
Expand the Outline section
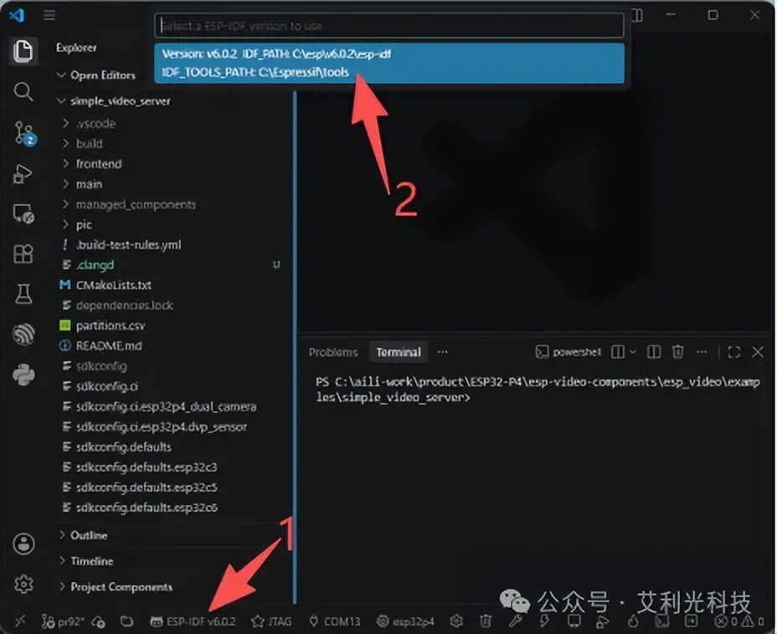[88, 535]
